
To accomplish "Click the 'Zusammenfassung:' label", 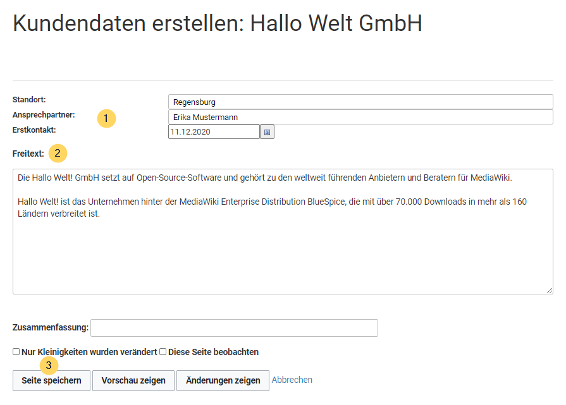I will pos(51,327).
